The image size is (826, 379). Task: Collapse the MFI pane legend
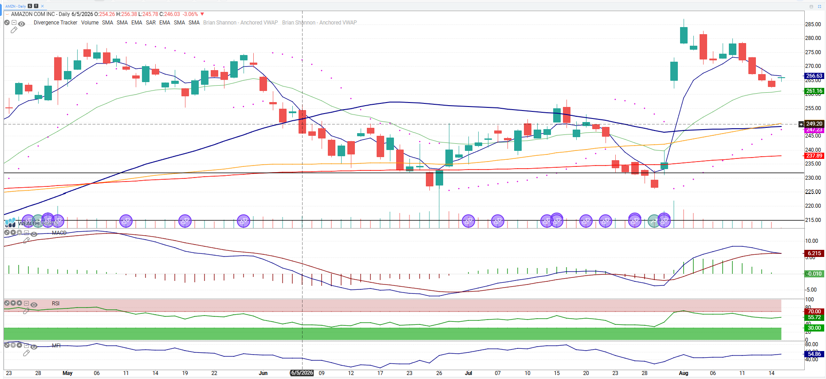pyautogui.click(x=26, y=345)
